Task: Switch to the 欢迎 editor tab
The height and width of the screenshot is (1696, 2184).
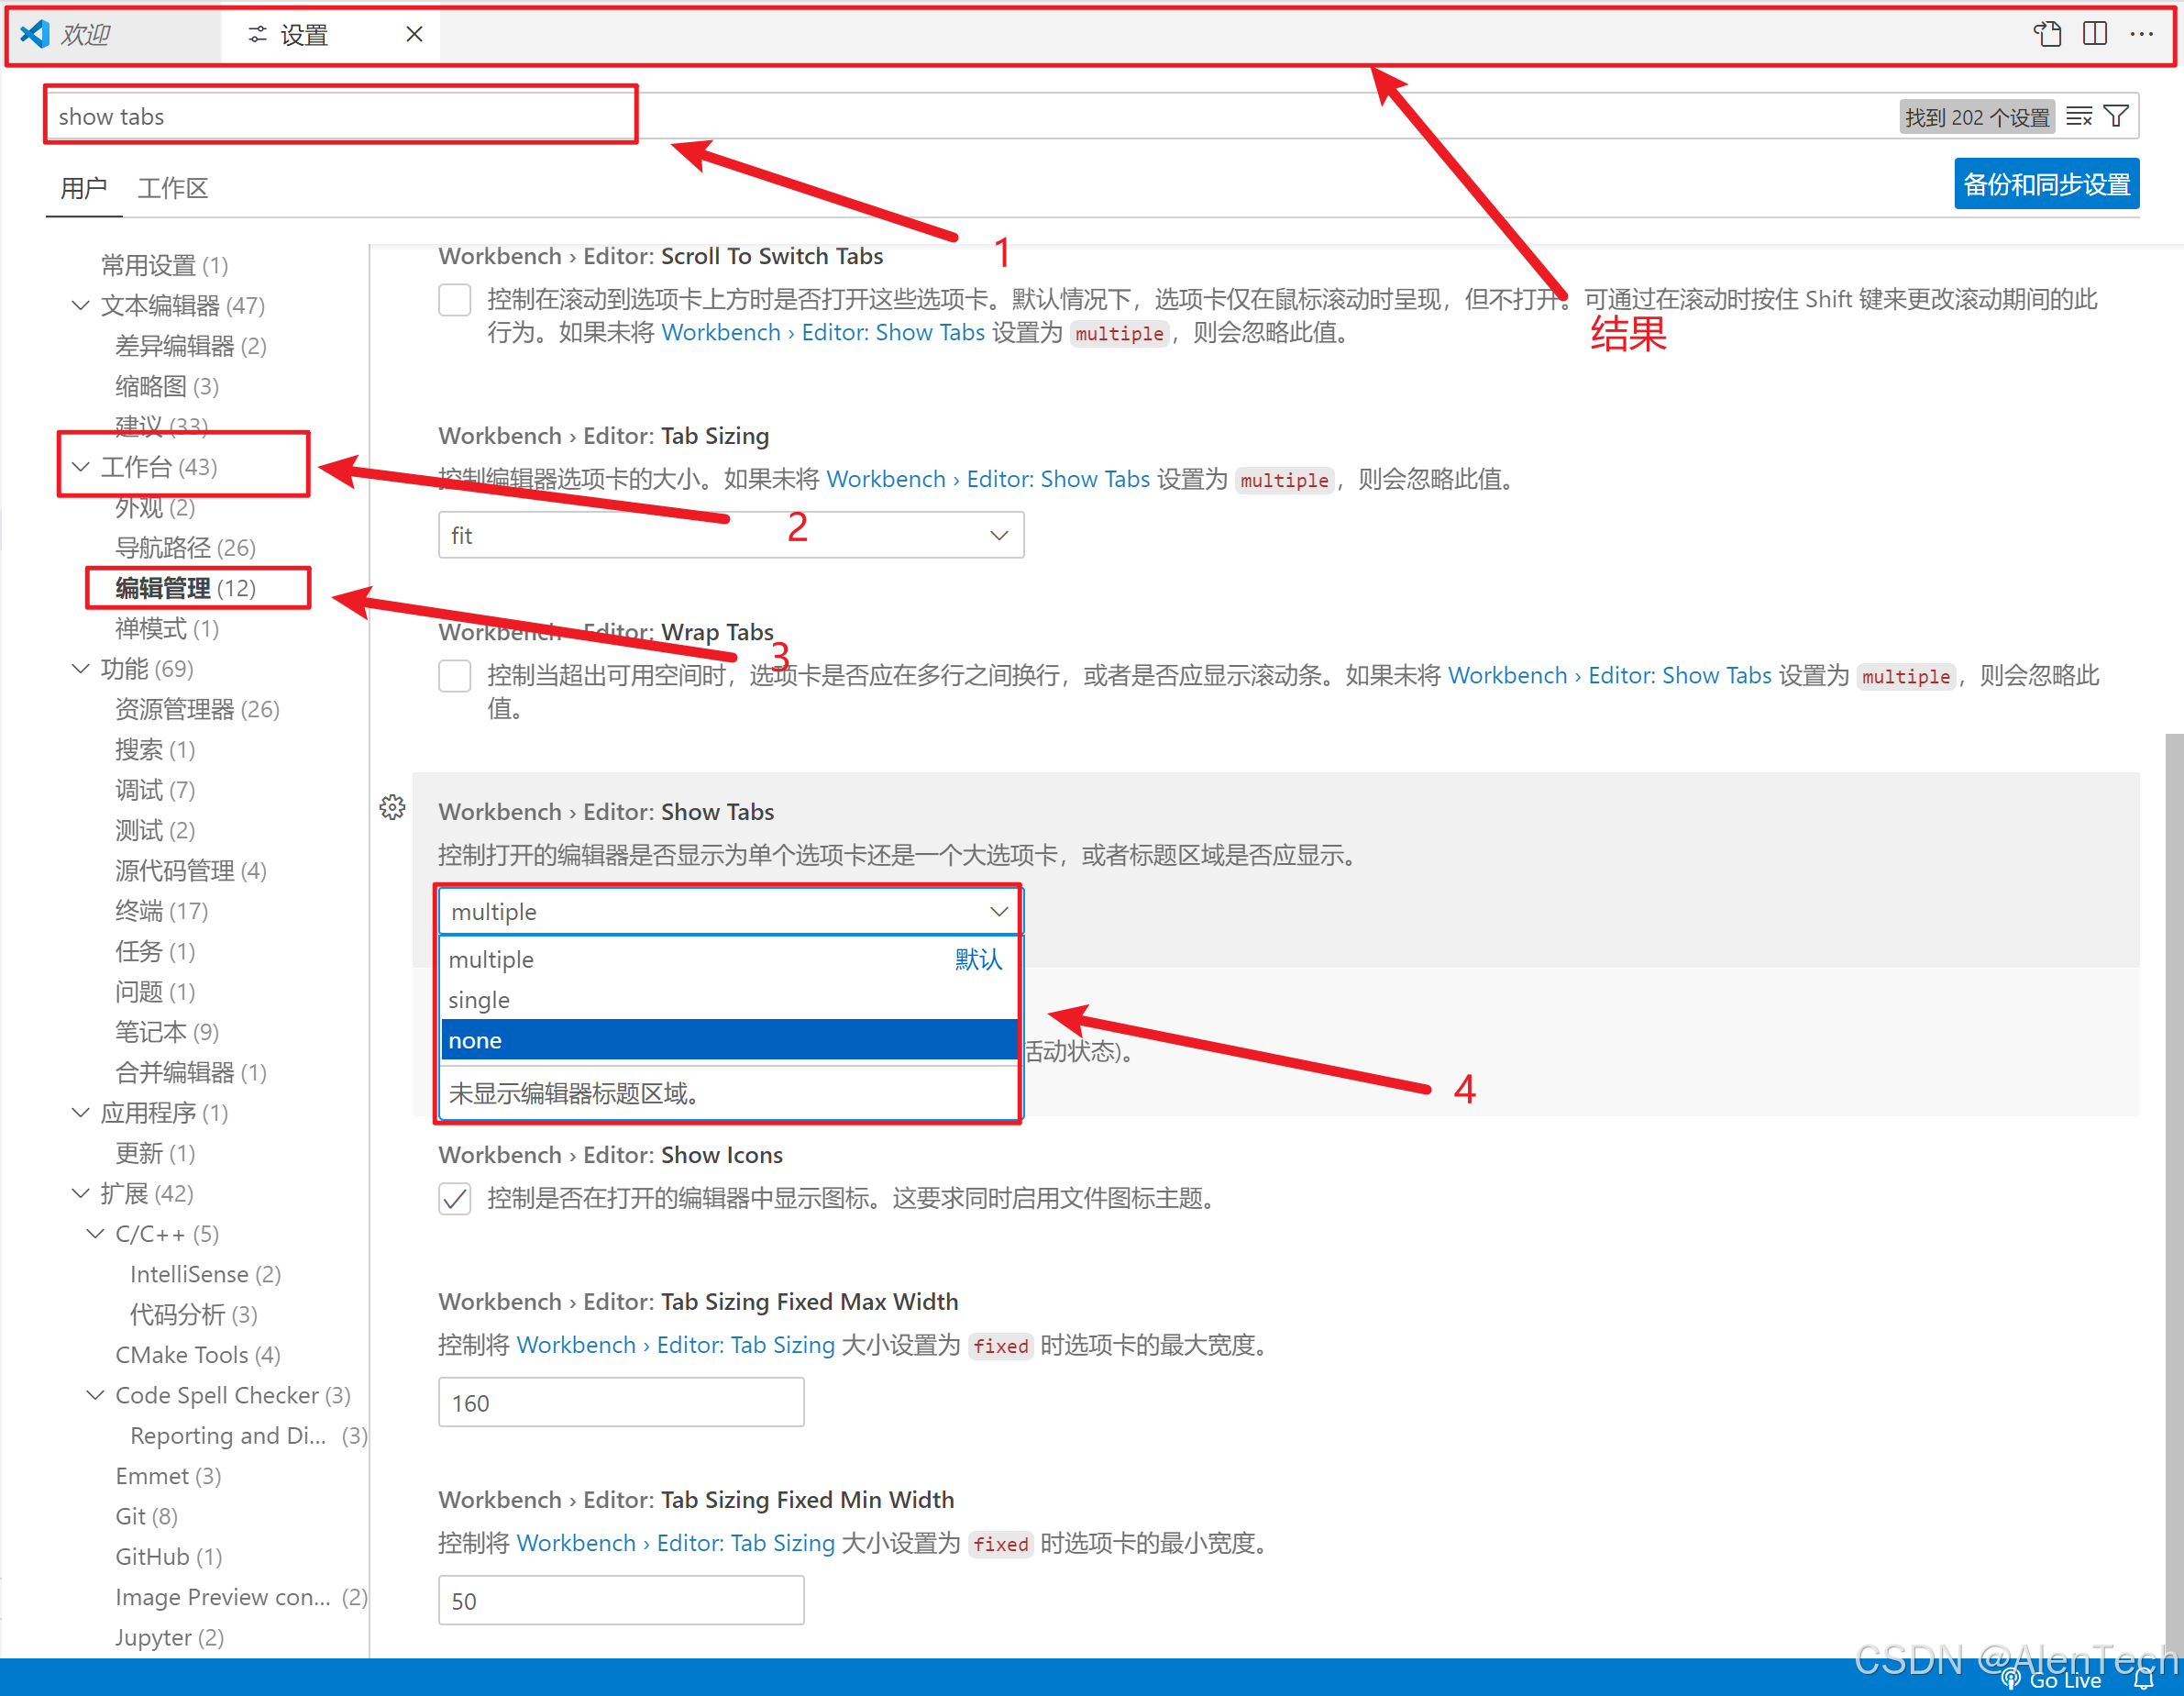Action: [85, 35]
